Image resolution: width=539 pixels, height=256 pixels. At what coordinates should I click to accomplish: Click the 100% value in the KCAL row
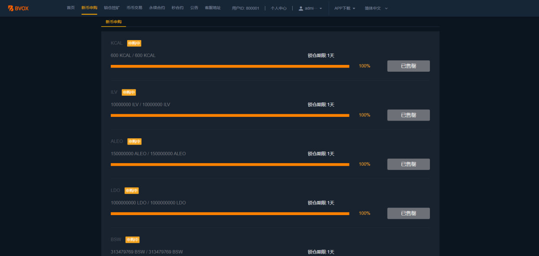[x=365, y=66]
